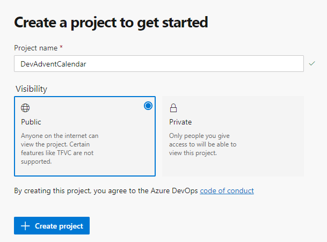Click the 'By creating this project' agreement text
The image size is (327, 242).
click(x=106, y=190)
